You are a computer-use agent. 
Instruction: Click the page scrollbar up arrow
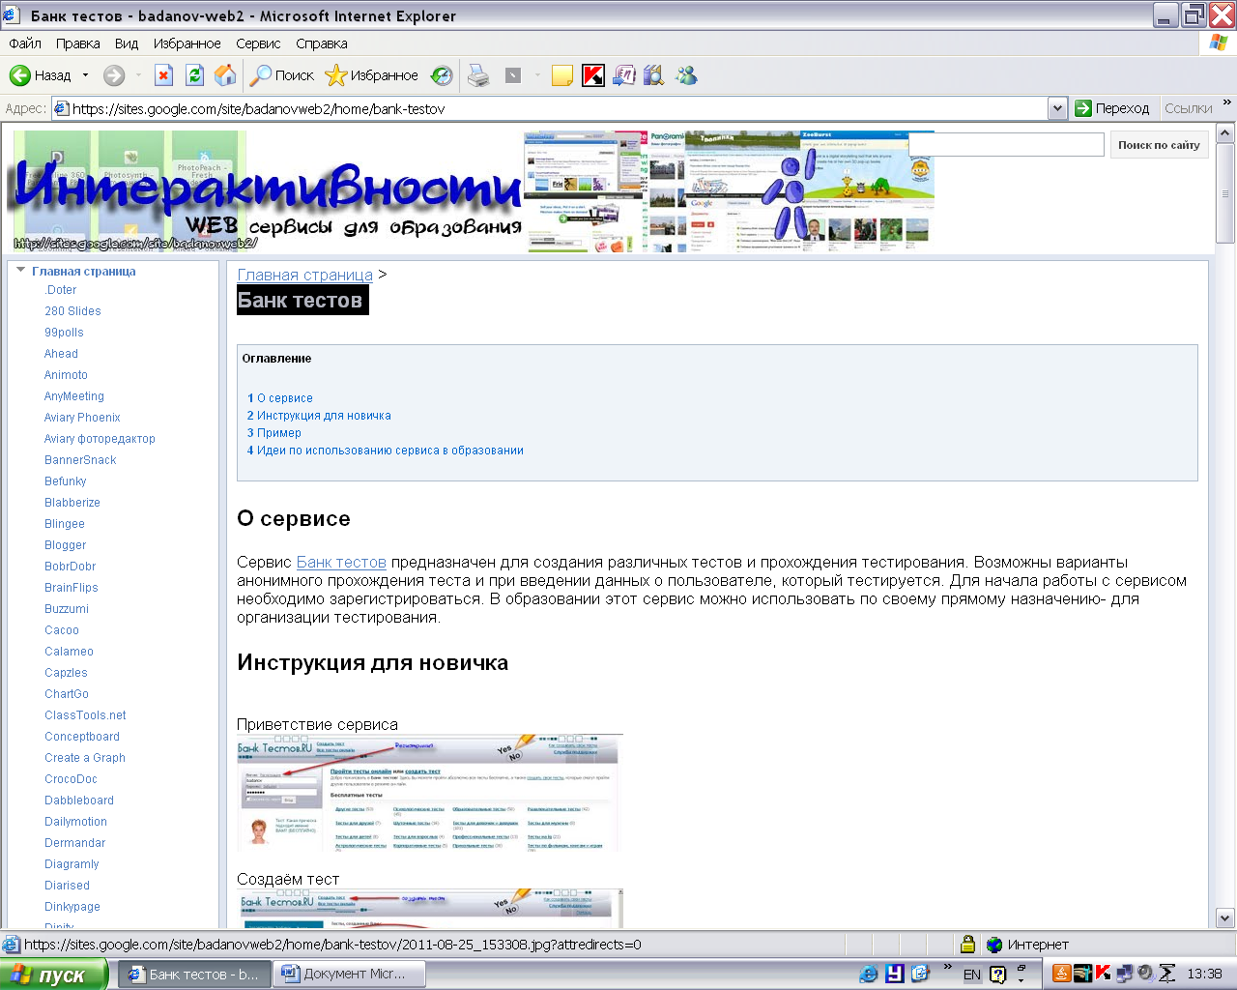1225,133
